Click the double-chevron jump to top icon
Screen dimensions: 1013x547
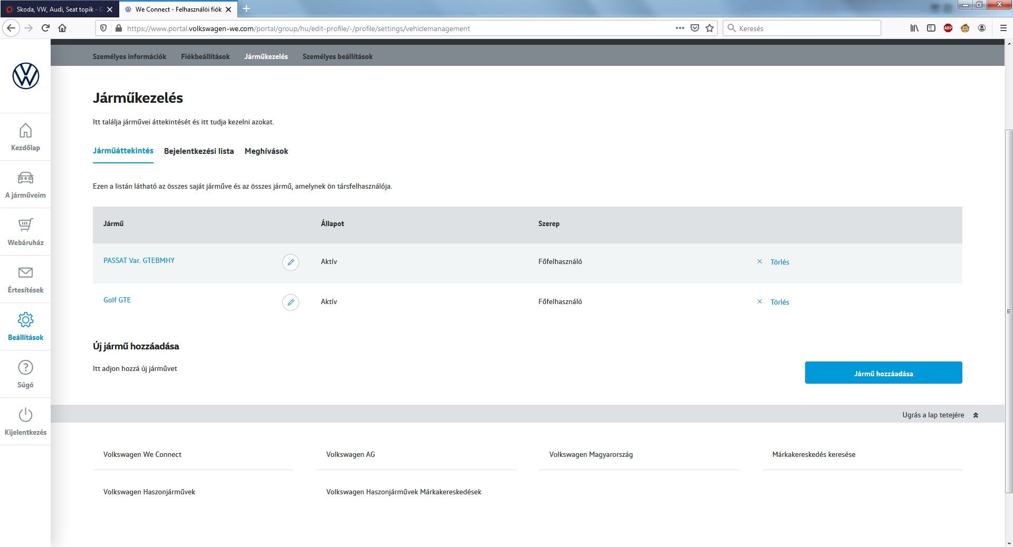[976, 415]
